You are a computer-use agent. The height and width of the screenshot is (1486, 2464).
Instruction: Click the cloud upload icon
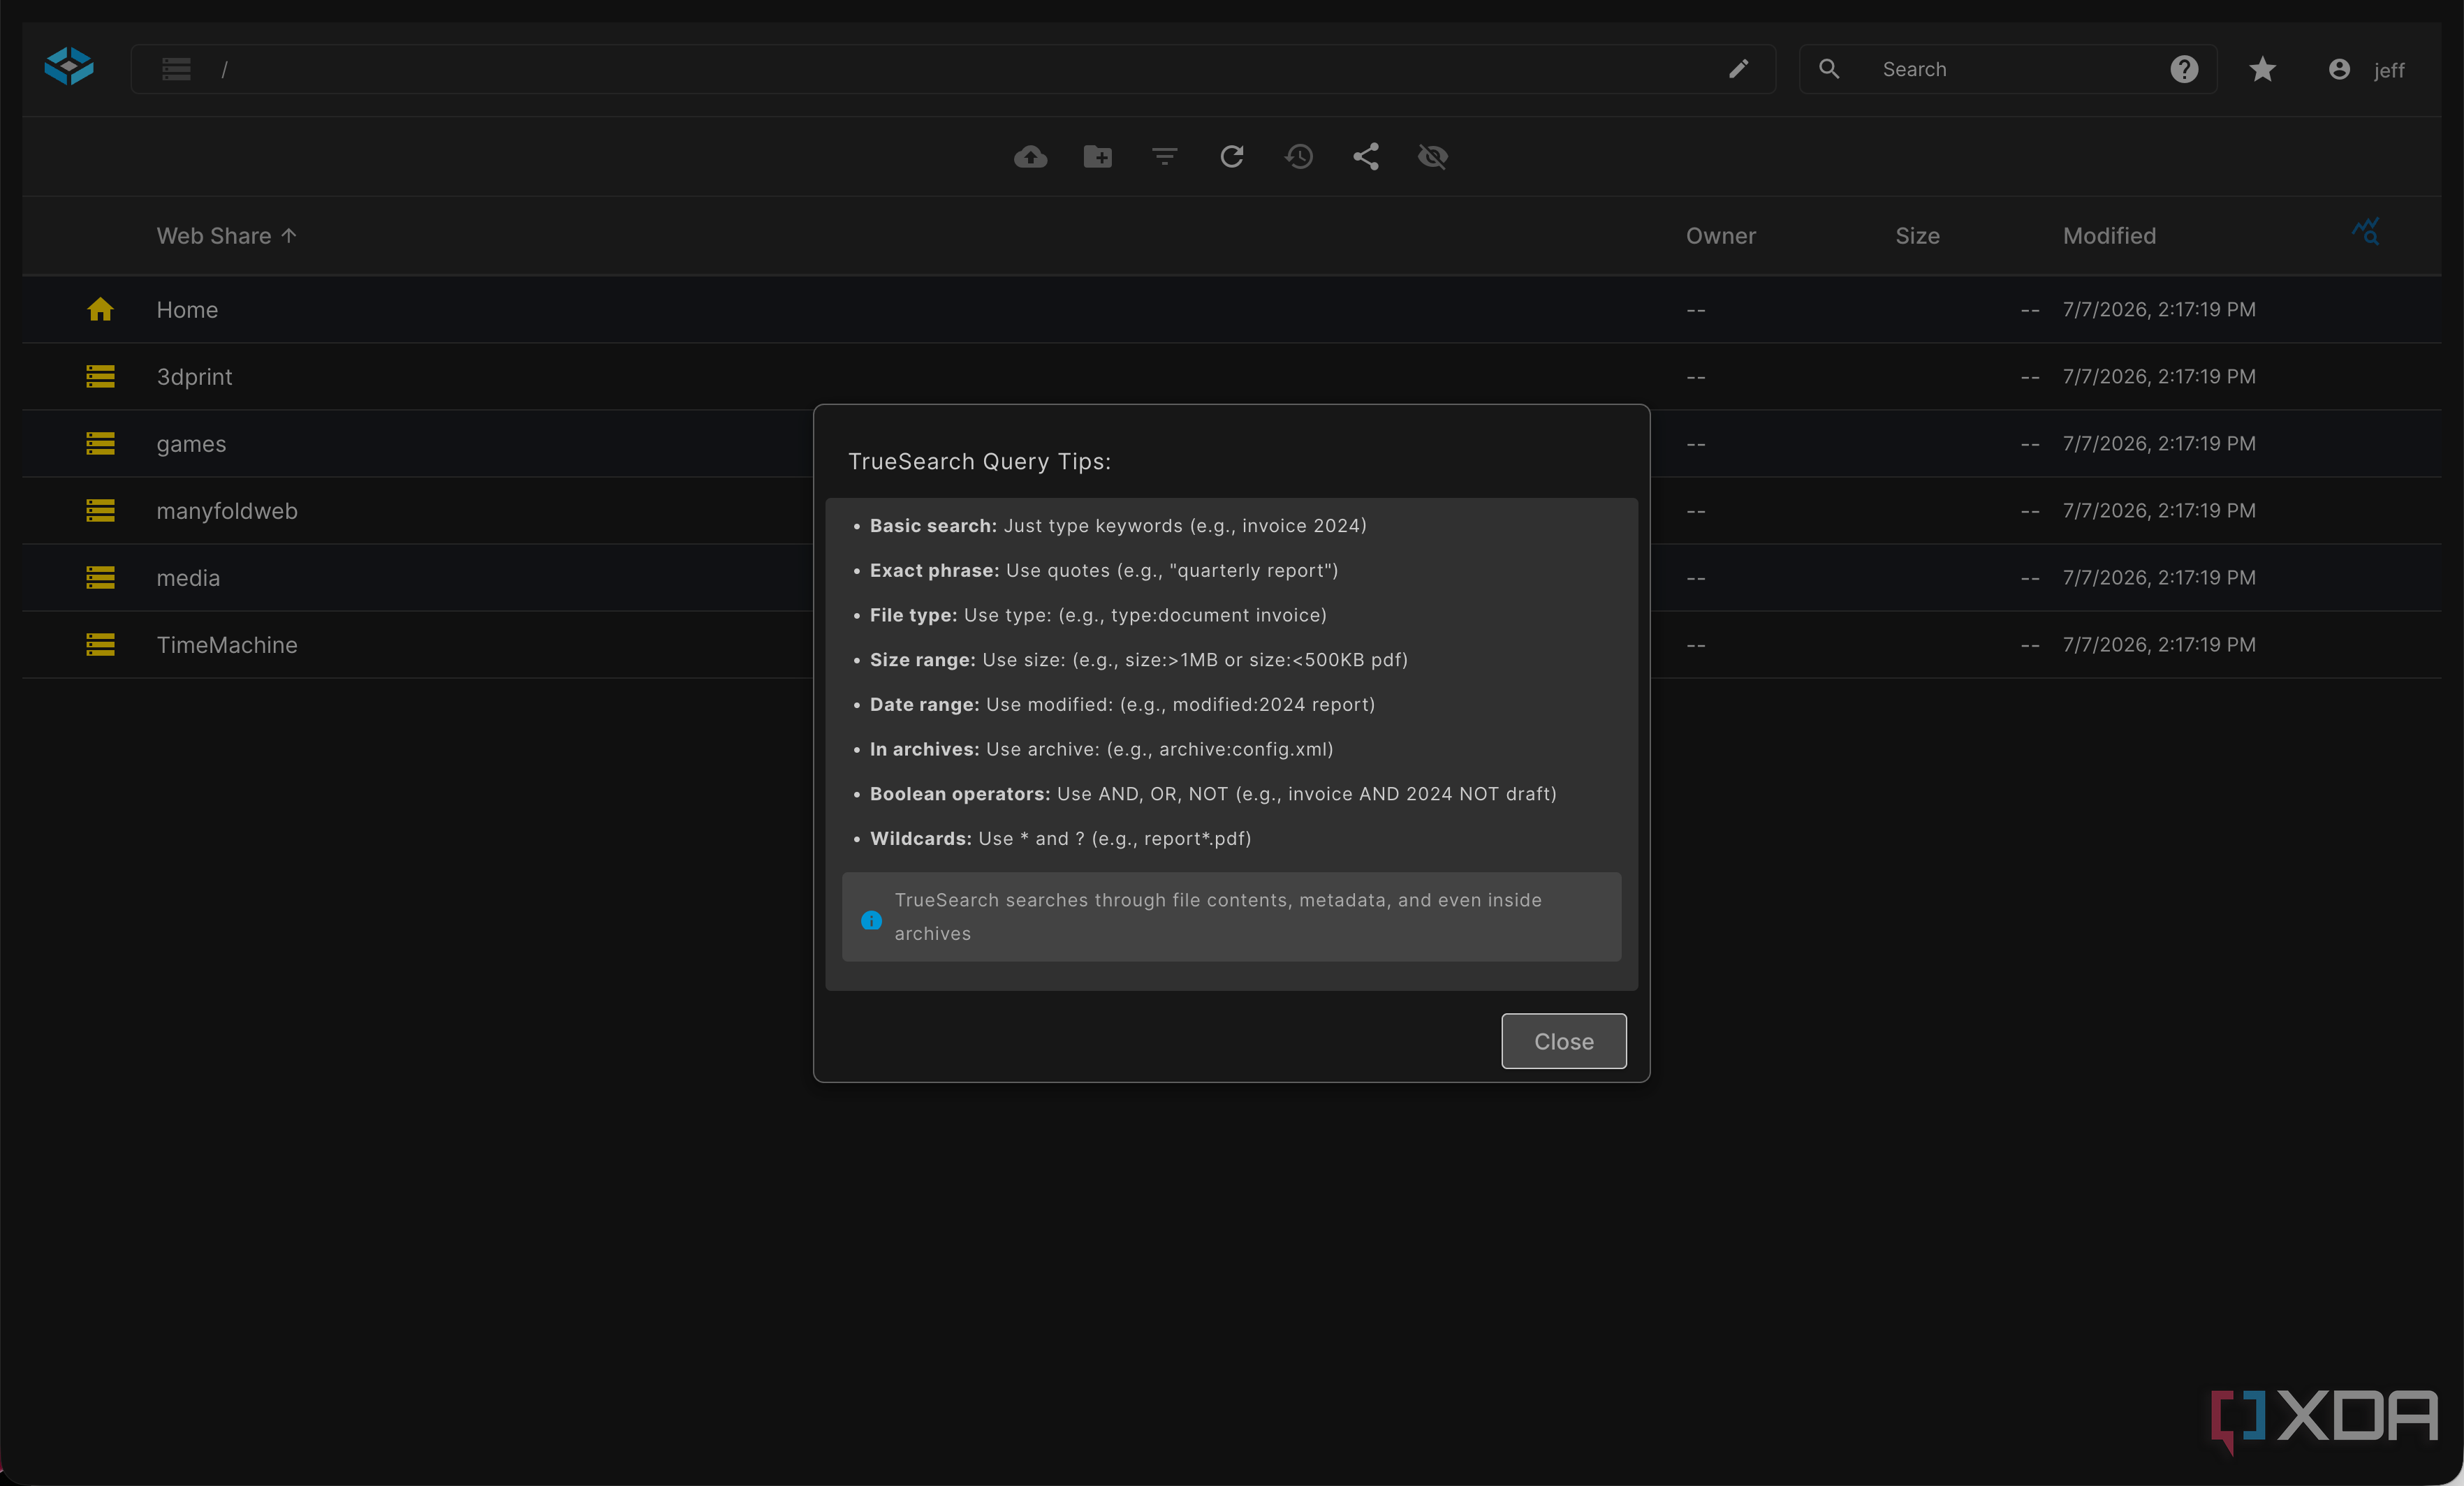click(x=1030, y=156)
